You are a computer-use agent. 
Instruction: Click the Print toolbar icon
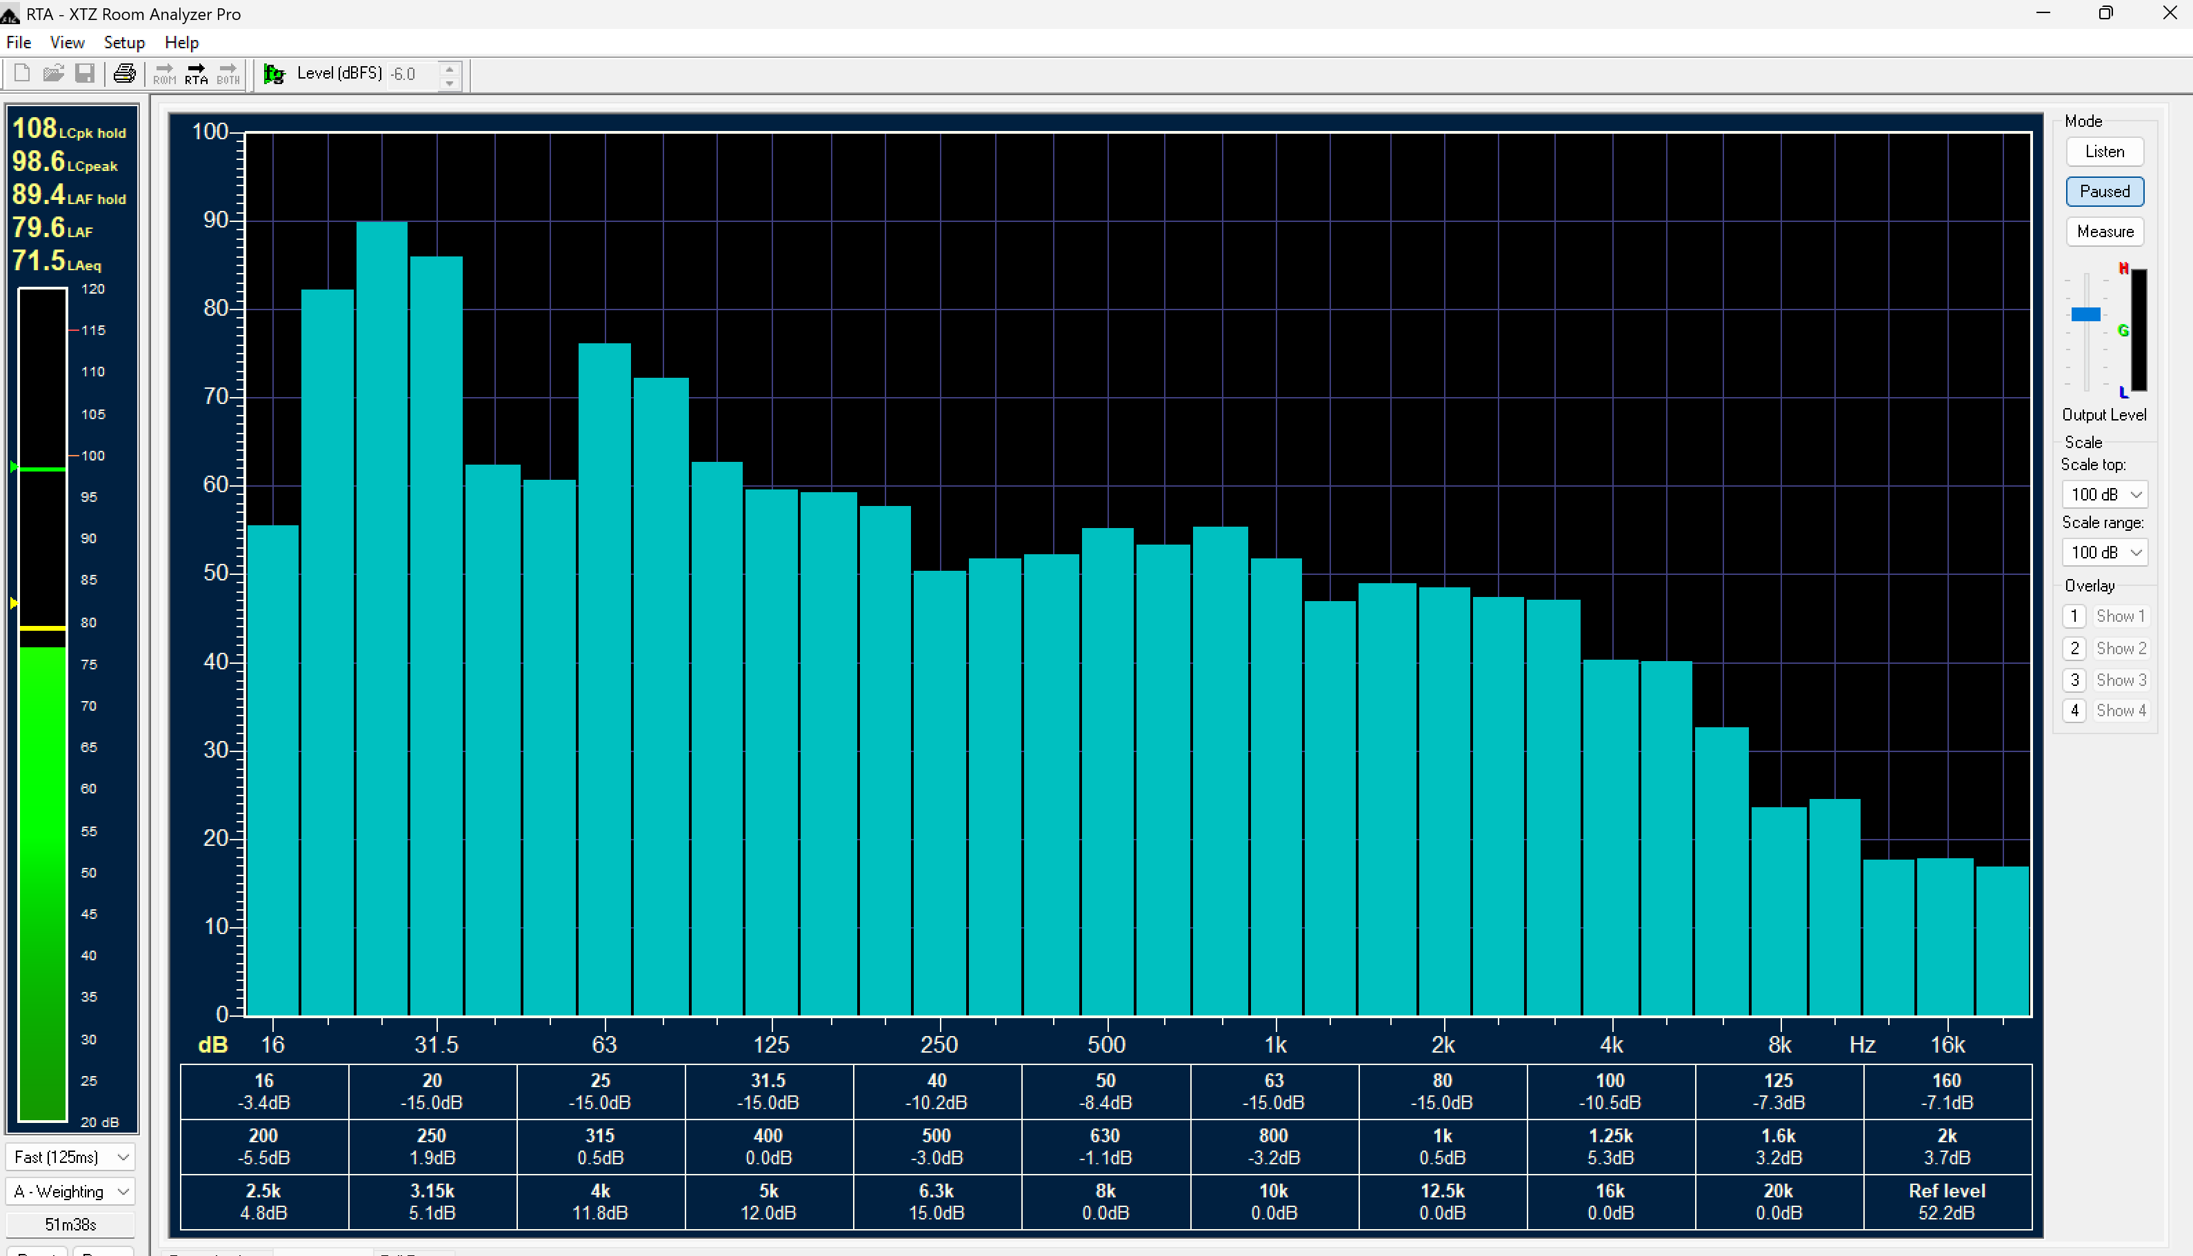(124, 74)
